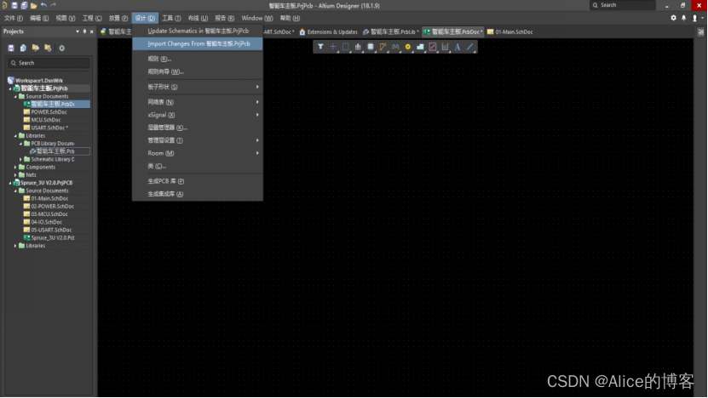This screenshot has width=708, height=398.
Task: Open the 层叠管理器 (K)... entry
Action: pyautogui.click(x=198, y=128)
